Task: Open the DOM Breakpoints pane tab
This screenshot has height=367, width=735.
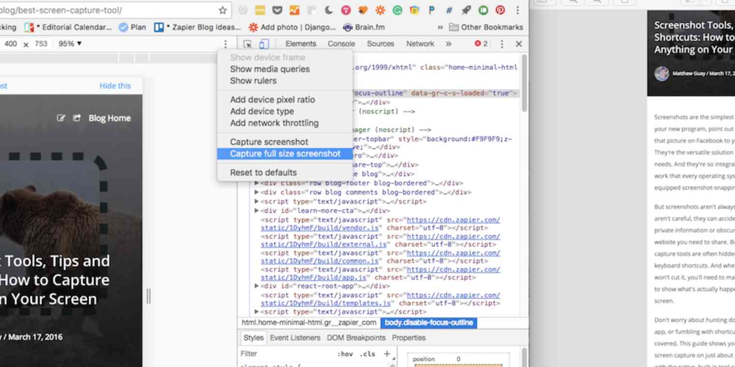Action: (356, 338)
